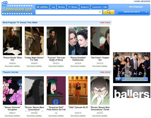Open the Penny Dreadful poster thumbnail

(x=78, y=41)
